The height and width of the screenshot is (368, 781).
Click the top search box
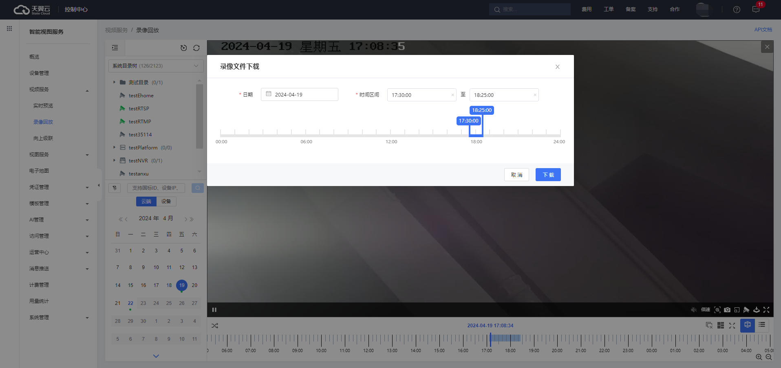(530, 9)
